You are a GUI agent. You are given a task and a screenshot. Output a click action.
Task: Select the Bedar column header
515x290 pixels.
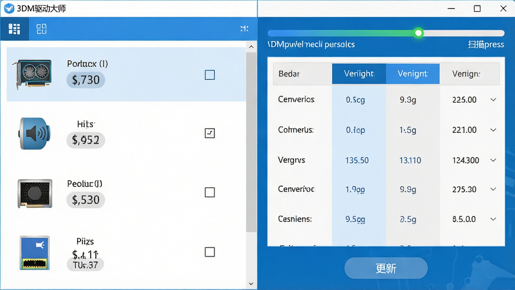(302, 74)
